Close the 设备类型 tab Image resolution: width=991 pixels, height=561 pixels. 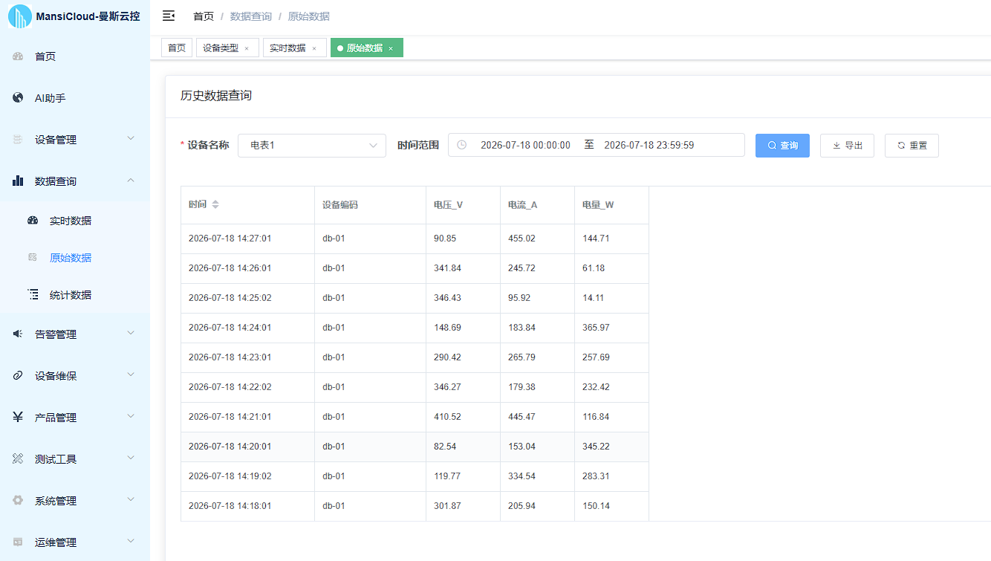pyautogui.click(x=247, y=48)
